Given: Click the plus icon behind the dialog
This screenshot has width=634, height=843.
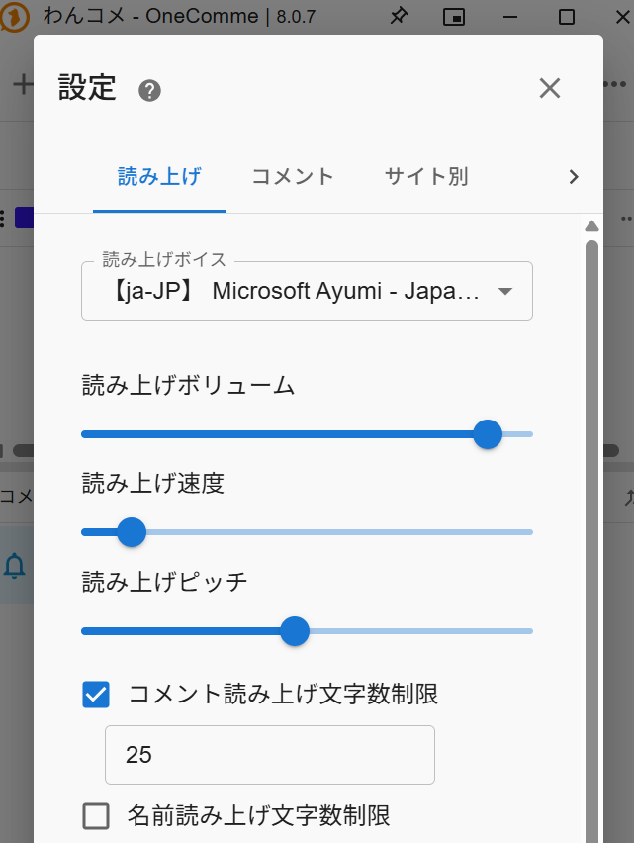Looking at the screenshot, I should pos(21,84).
